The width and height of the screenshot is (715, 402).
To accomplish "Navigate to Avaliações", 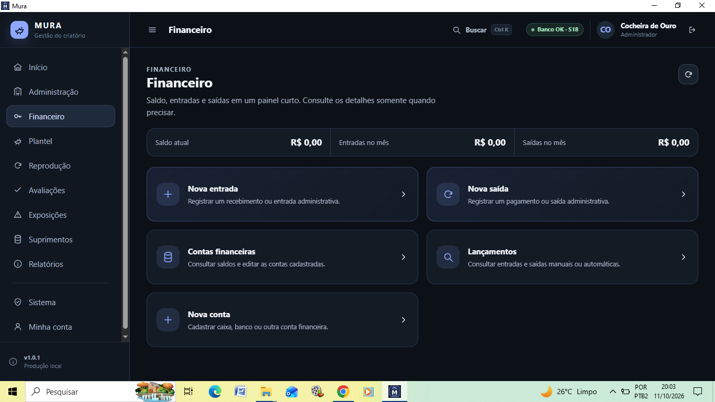I will click(x=61, y=190).
